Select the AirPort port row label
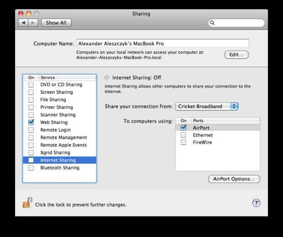Image resolution: width=283 pixels, height=237 pixels. (201, 128)
